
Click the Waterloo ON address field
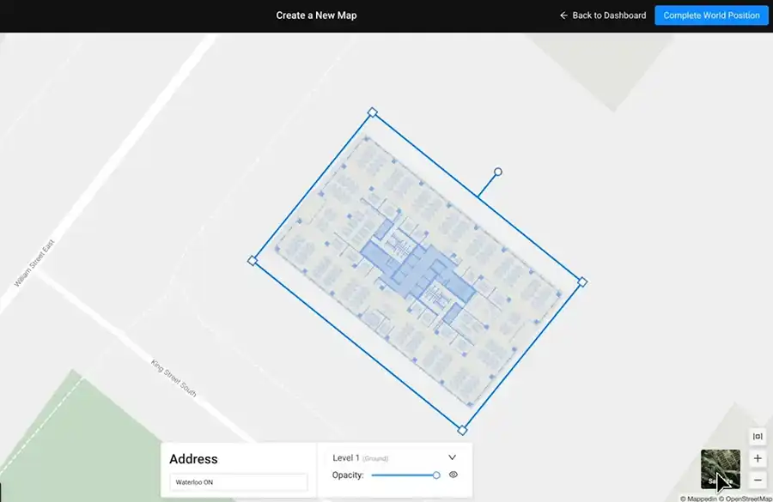[x=238, y=481]
